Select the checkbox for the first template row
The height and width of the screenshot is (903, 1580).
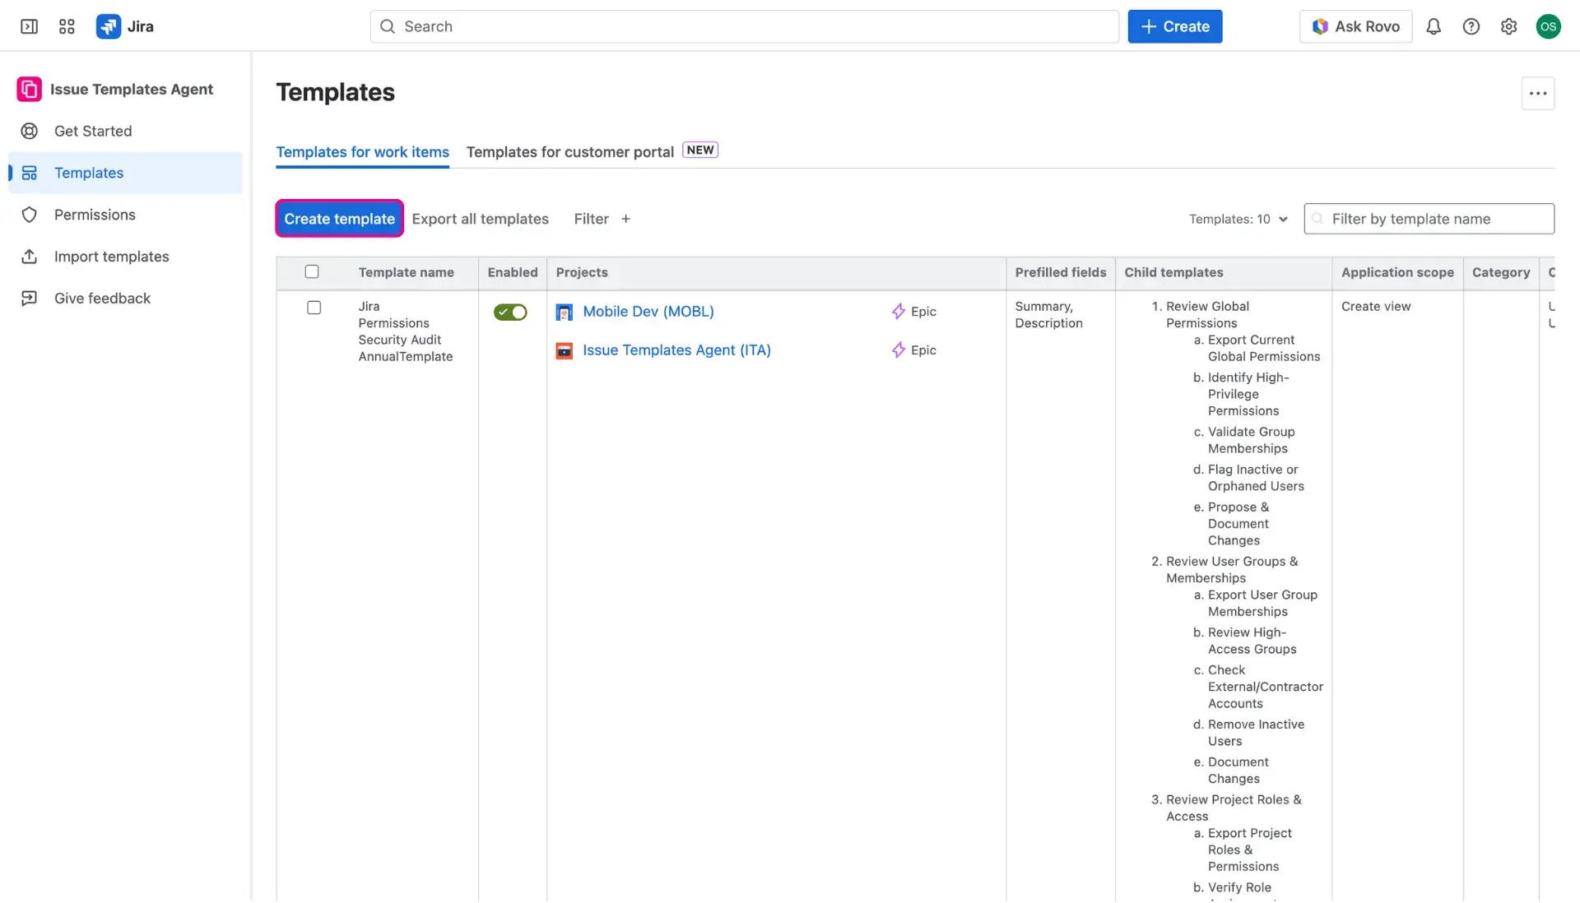pos(314,308)
